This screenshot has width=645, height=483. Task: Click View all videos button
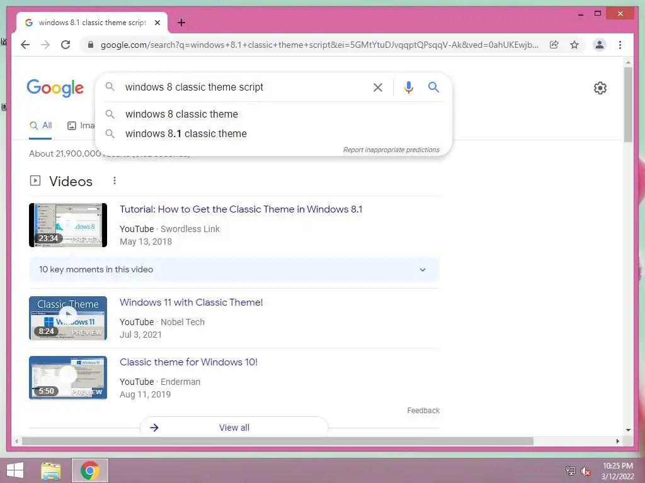[234, 427]
